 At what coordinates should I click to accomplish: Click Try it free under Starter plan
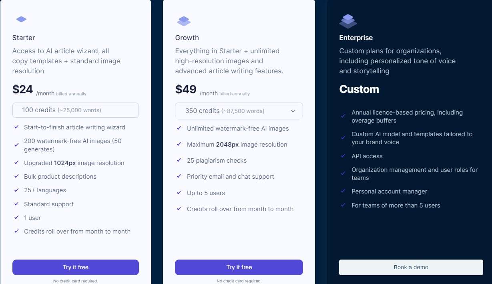pyautogui.click(x=76, y=267)
